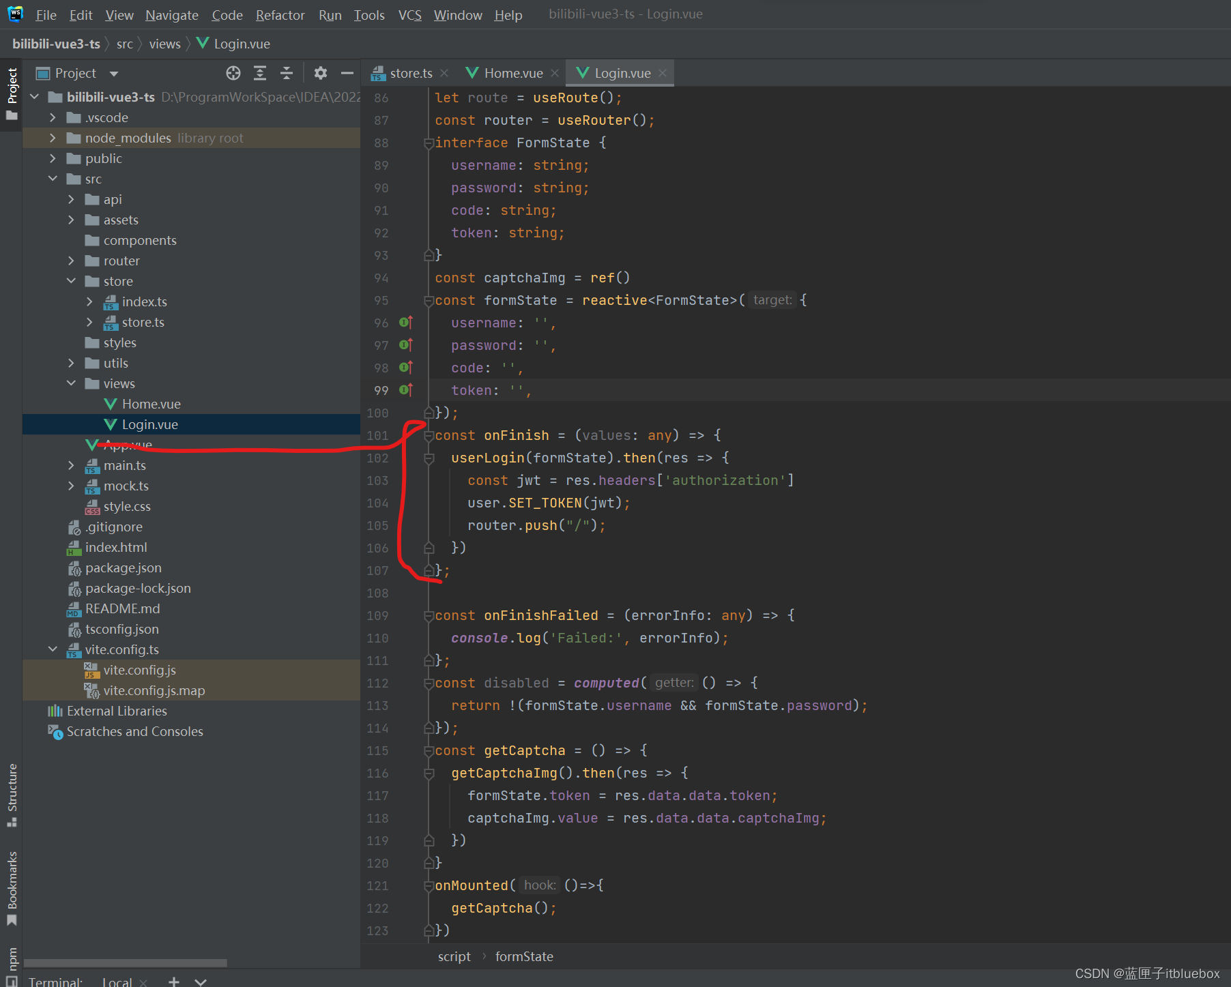
Task: Collapse the views folder in tree
Action: (71, 383)
